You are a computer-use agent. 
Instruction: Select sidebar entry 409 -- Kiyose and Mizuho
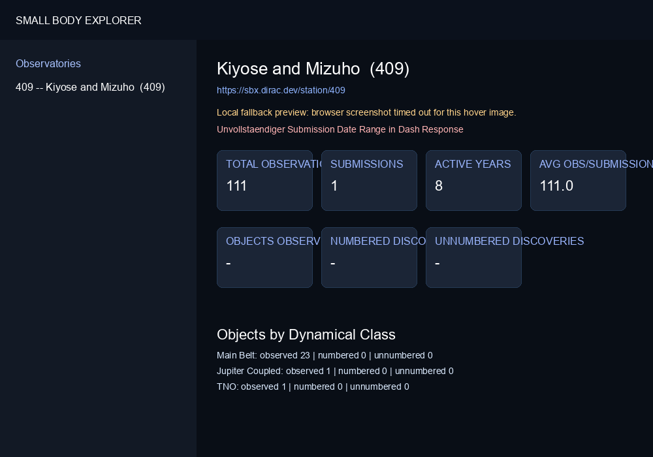[x=90, y=87]
